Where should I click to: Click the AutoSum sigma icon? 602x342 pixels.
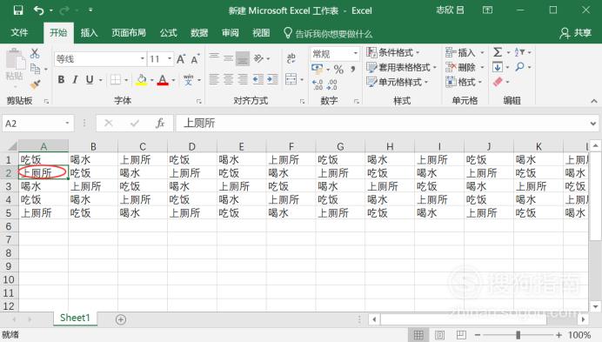tap(498, 52)
